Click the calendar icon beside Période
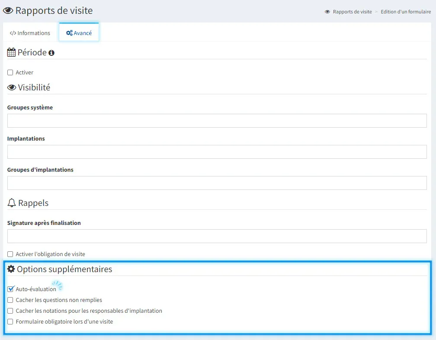The width and height of the screenshot is (436, 340). pos(11,52)
